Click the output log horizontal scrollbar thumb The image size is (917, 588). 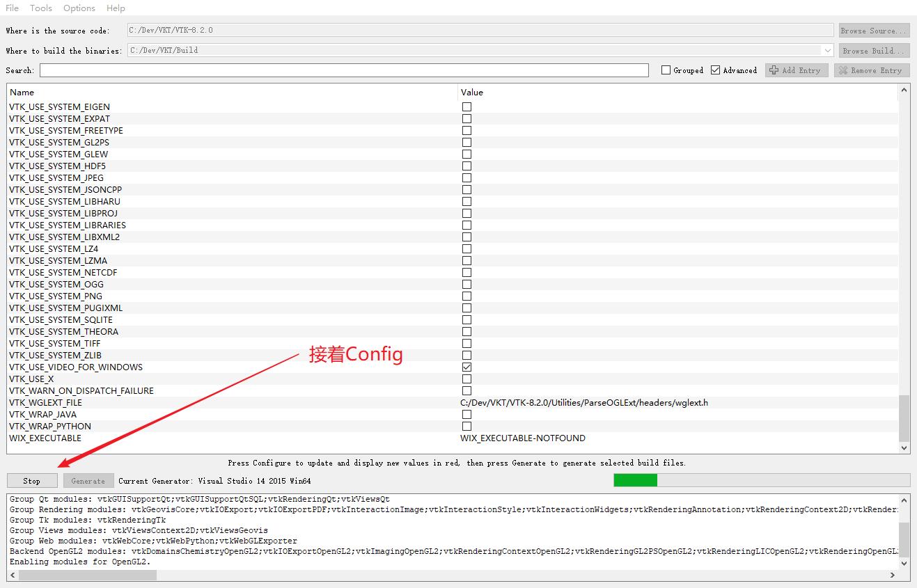(x=88, y=575)
